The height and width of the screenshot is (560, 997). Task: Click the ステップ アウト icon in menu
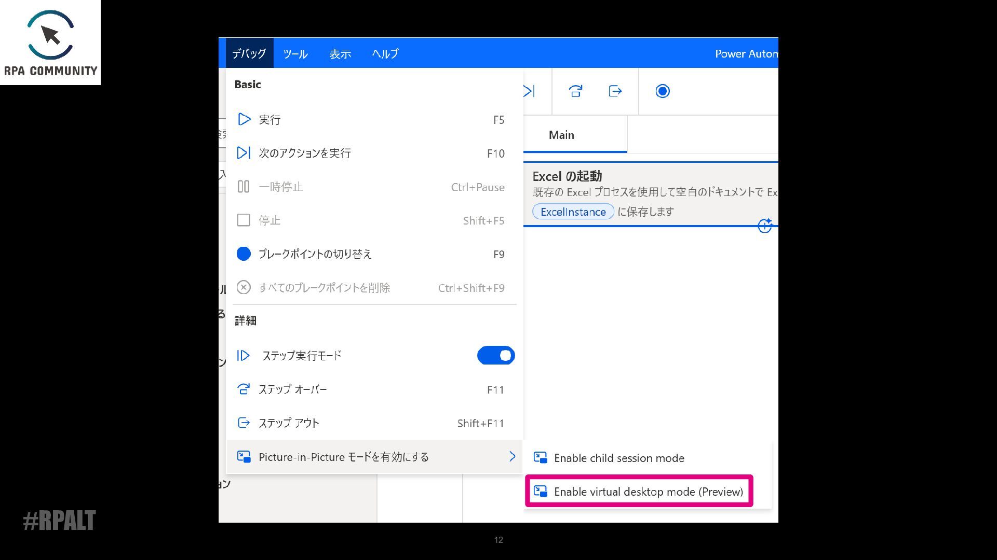tap(243, 423)
